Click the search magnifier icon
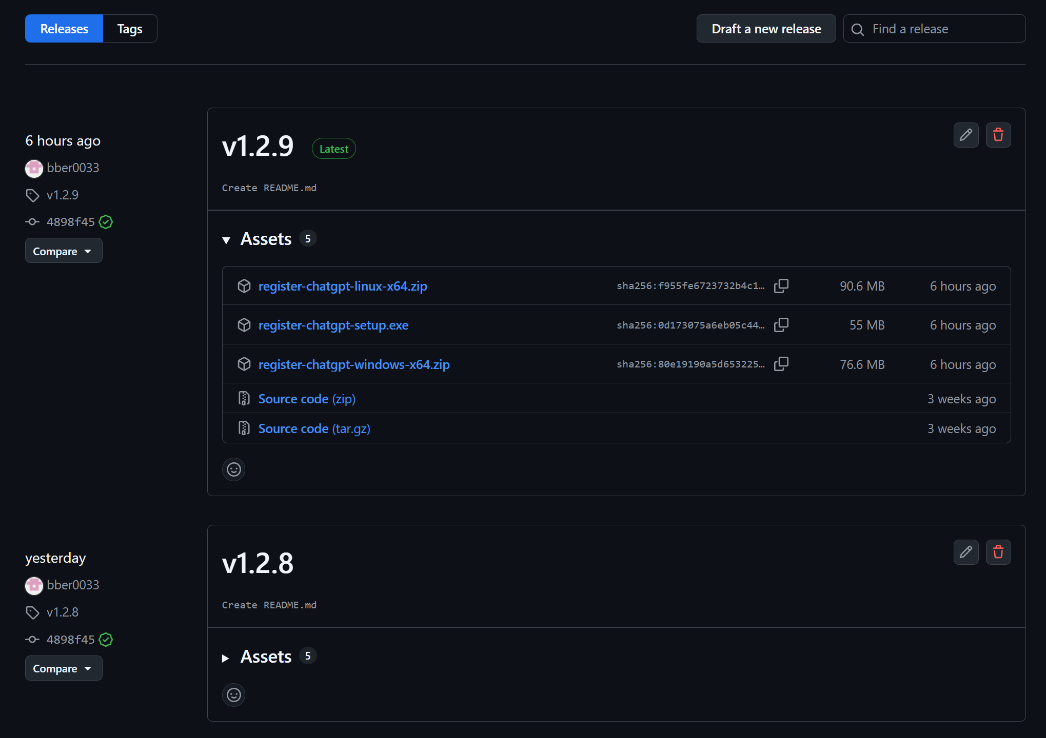Screen dimensions: 1046x738 pos(858,29)
